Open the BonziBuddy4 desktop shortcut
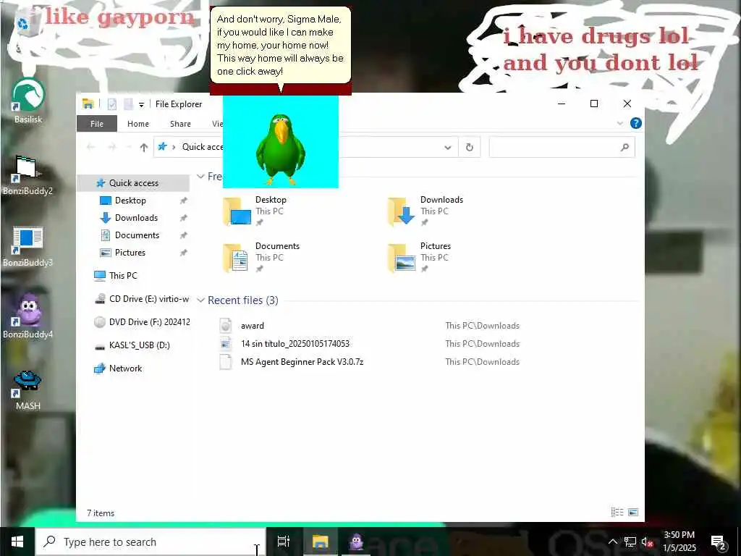Image resolution: width=741 pixels, height=556 pixels. click(28, 316)
